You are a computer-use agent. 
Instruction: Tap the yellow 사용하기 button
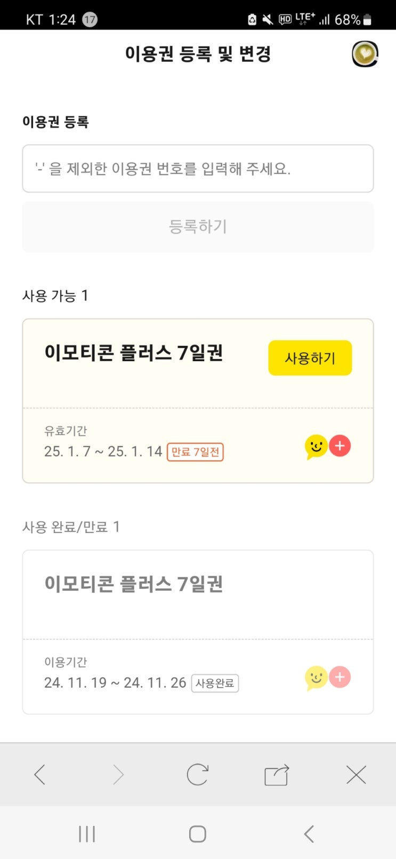310,358
